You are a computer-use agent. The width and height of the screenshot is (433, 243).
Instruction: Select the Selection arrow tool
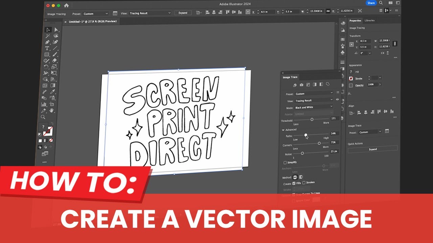point(48,30)
